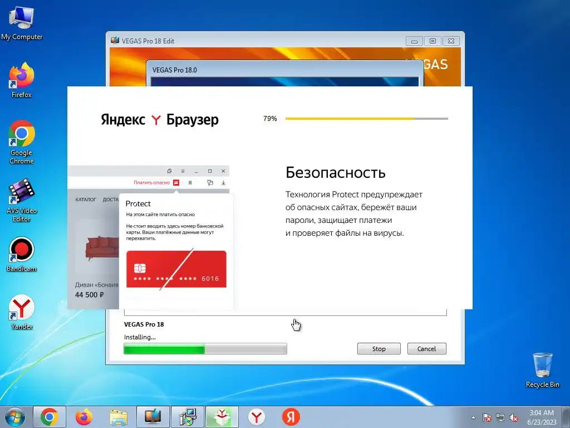Click the КАТАЛОГ label in illustration
The height and width of the screenshot is (428, 570).
tap(85, 200)
